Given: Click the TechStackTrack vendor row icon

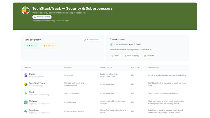Looking at the screenshot, I should tap(26, 84).
